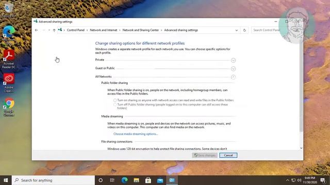330x185 pixels.
Task: Launch Edge from the taskbar
Action: click(124, 180)
